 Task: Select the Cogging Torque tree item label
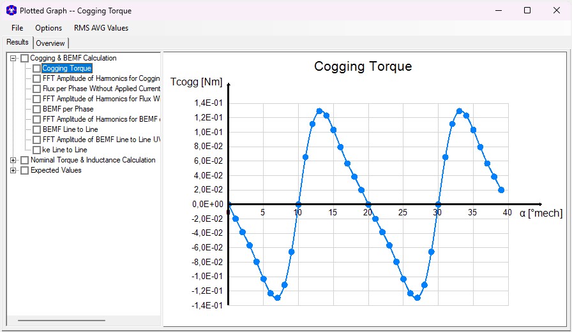(67, 68)
